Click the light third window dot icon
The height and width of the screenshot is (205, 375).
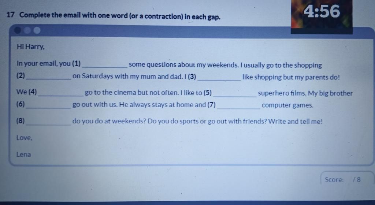pyautogui.click(x=37, y=31)
